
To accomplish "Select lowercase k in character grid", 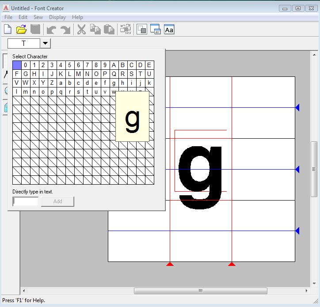I will [x=149, y=83].
